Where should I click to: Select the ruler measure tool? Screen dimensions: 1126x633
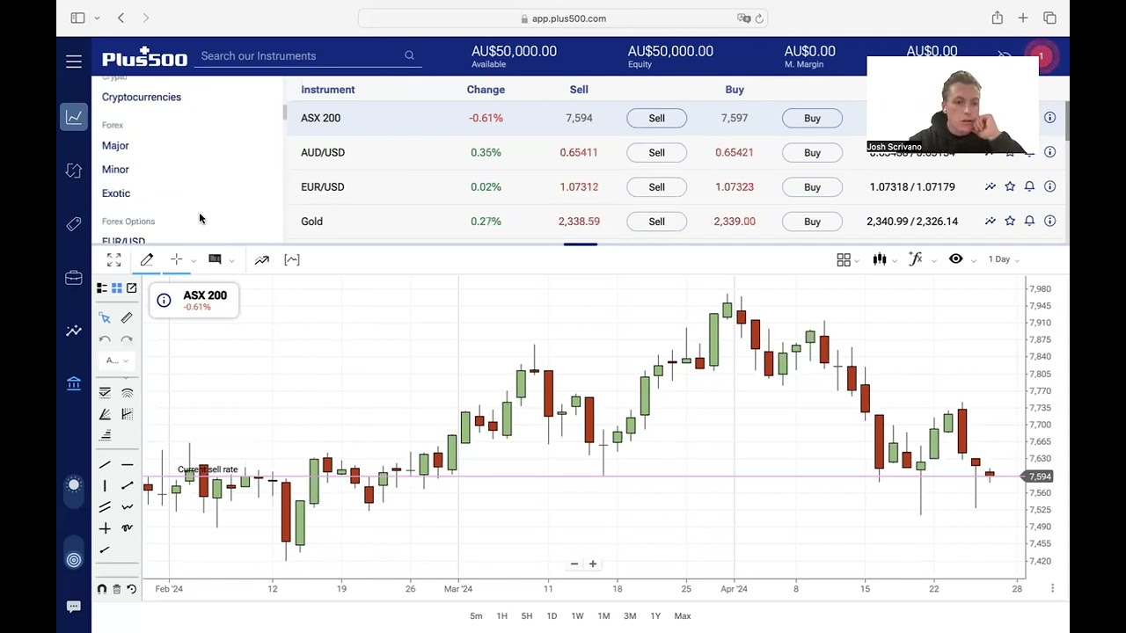127,318
